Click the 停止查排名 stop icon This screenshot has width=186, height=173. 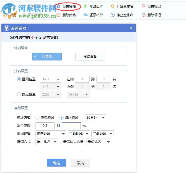112,15
